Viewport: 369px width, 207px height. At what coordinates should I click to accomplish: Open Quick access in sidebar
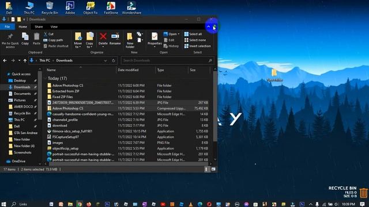(x=21, y=74)
